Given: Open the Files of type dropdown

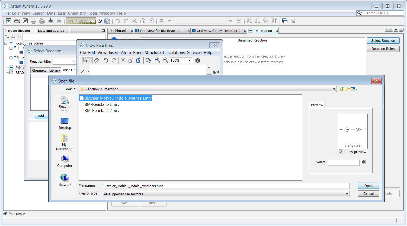Looking at the screenshot, I should coord(347,194).
